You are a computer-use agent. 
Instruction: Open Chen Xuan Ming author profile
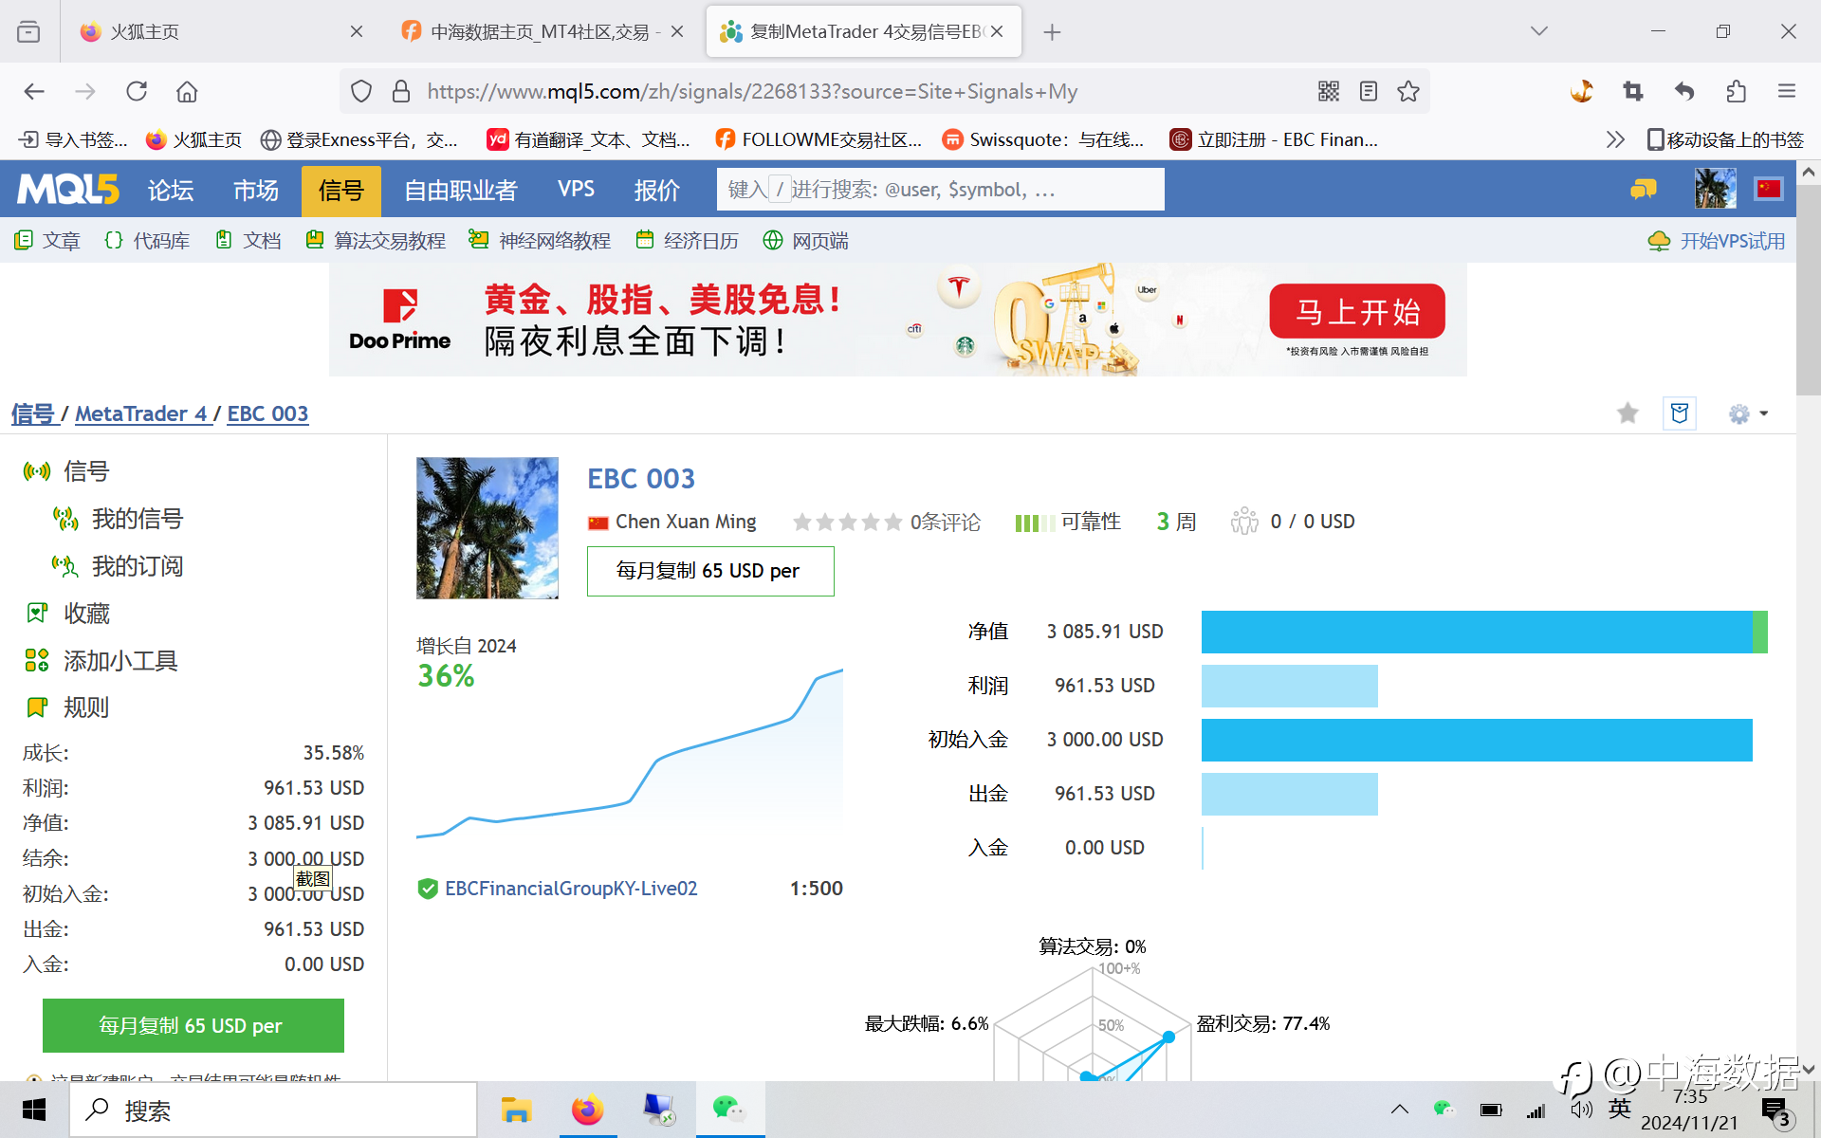685,522
